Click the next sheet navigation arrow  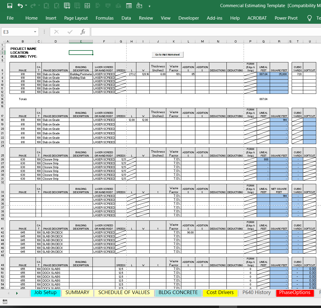pyautogui.click(x=17, y=293)
